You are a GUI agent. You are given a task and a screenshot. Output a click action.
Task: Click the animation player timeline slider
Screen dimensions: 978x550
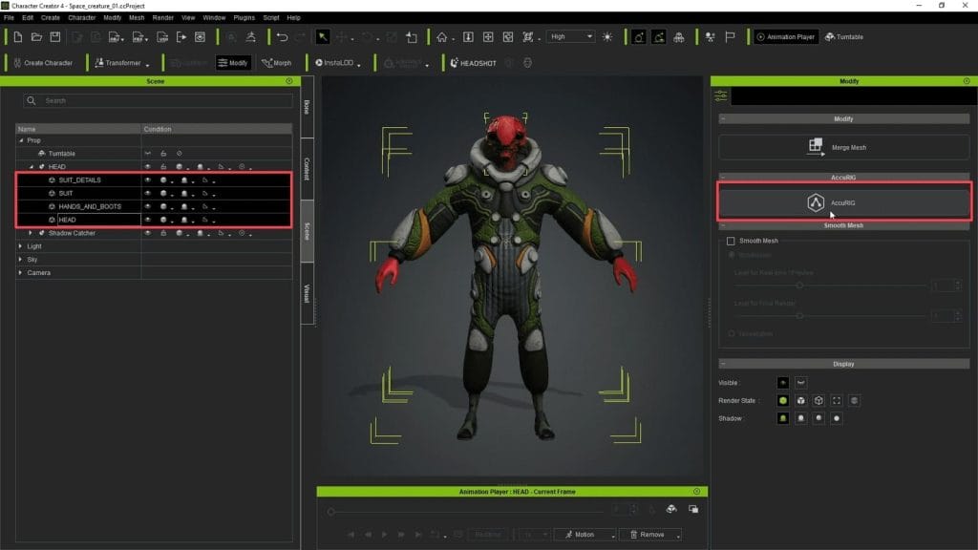point(468,512)
